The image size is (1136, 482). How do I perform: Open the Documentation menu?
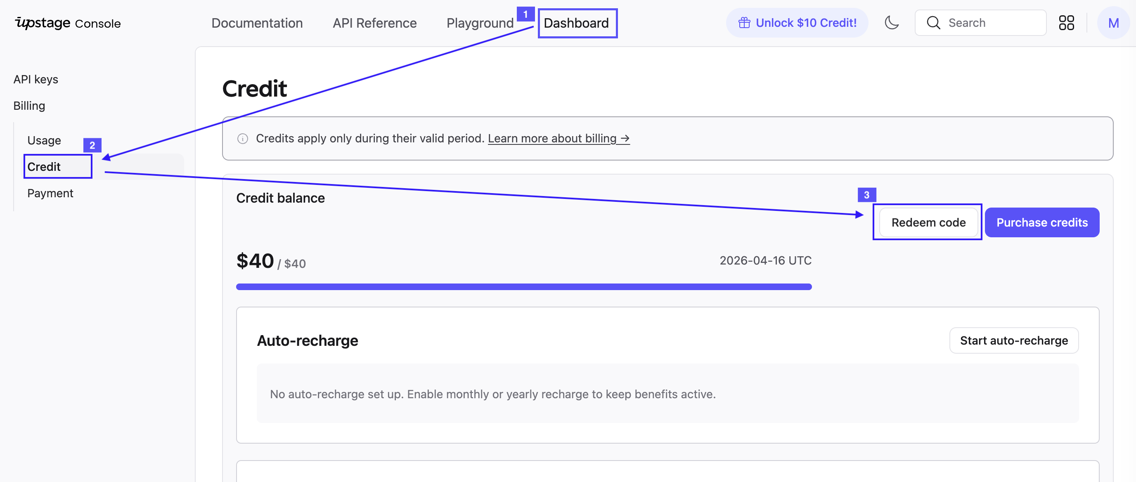pyautogui.click(x=257, y=23)
